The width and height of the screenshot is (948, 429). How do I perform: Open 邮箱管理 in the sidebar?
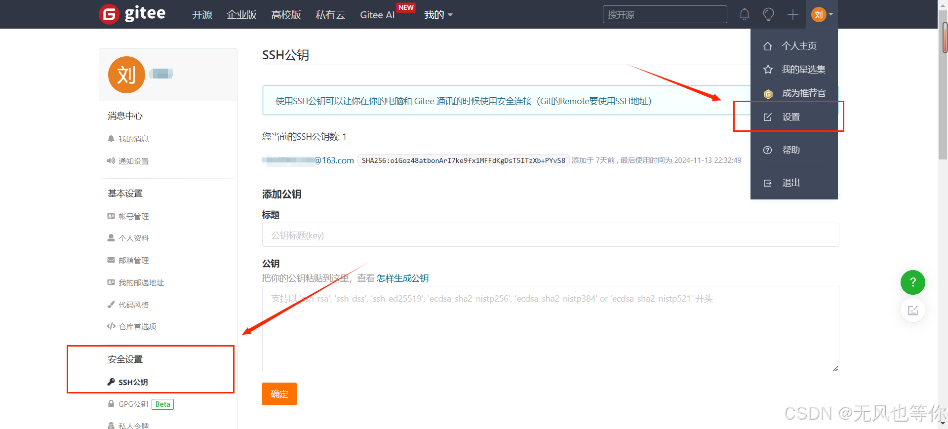click(133, 261)
